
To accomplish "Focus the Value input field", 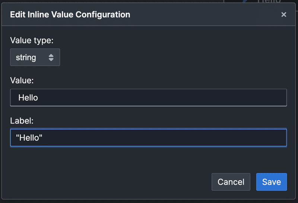I will click(x=148, y=98).
